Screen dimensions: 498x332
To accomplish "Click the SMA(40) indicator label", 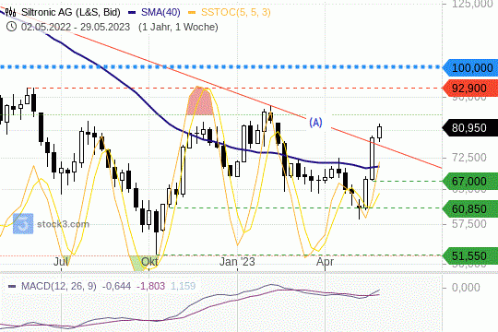I will (x=160, y=12).
